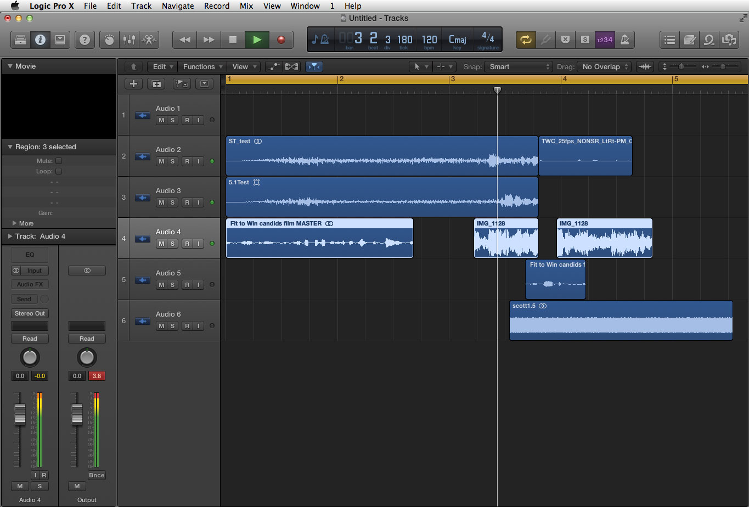The width and height of the screenshot is (749, 507).
Task: Click the Read automation mode button
Action: pos(30,339)
